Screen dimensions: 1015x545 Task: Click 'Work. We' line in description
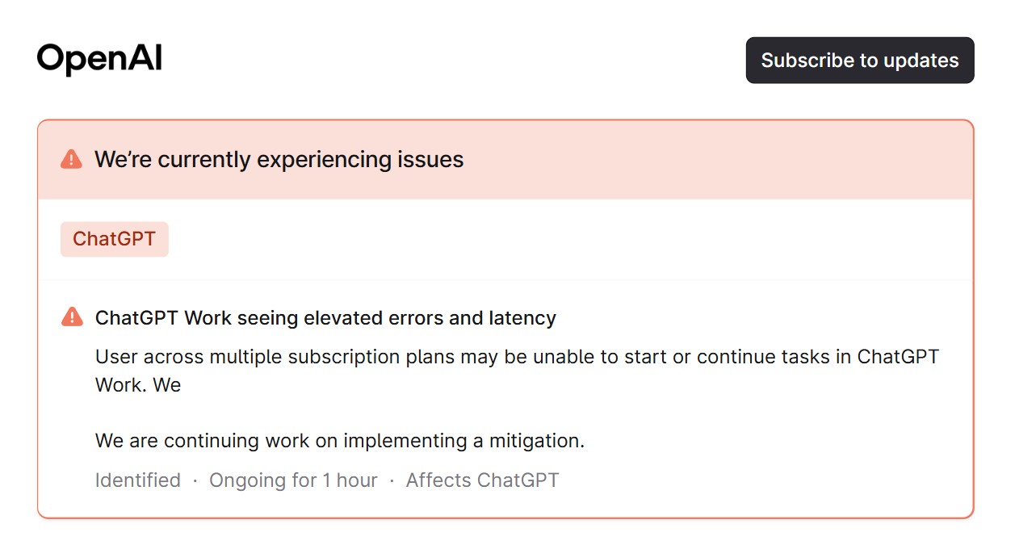[138, 385]
